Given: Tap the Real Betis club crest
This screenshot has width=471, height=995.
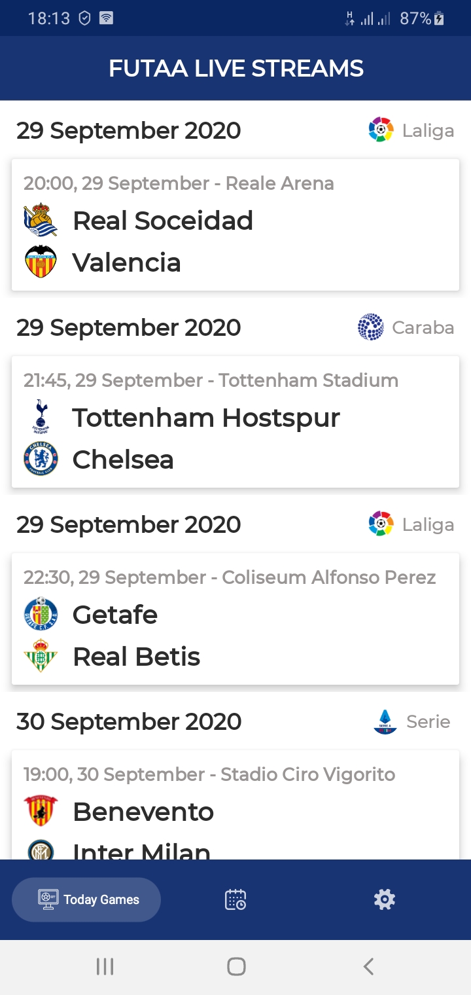Looking at the screenshot, I should [x=41, y=656].
